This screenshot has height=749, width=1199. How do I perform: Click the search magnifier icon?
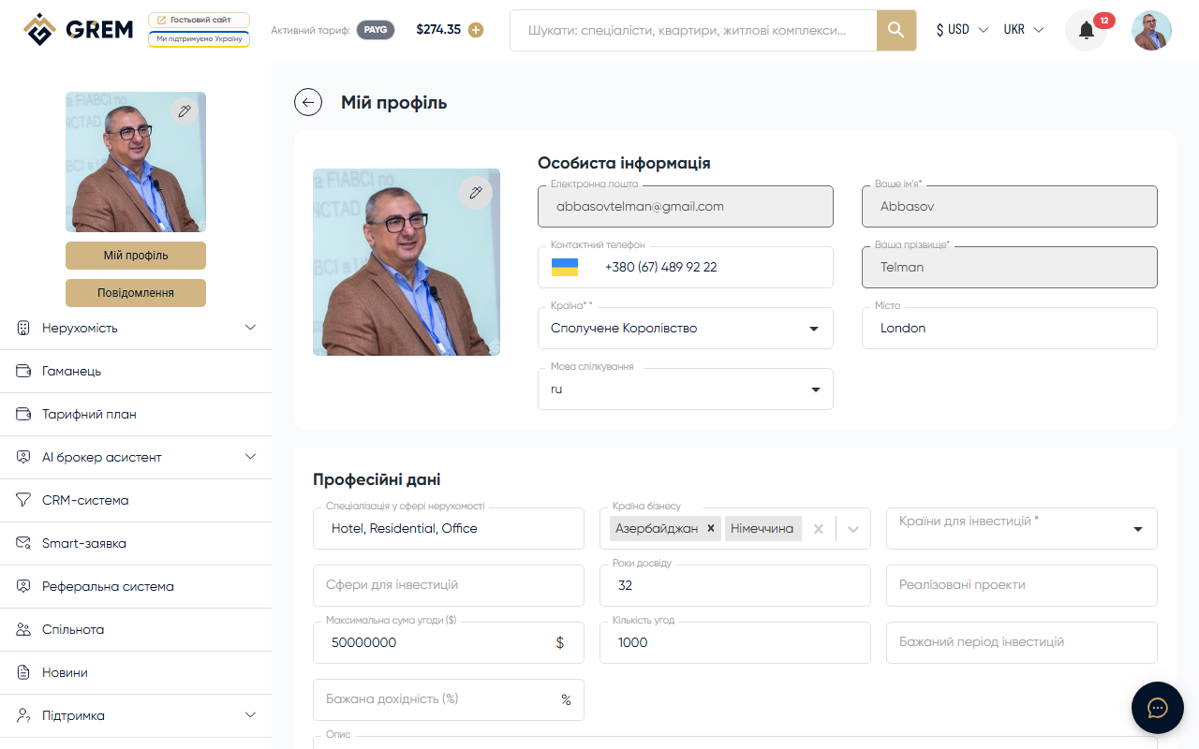896,30
